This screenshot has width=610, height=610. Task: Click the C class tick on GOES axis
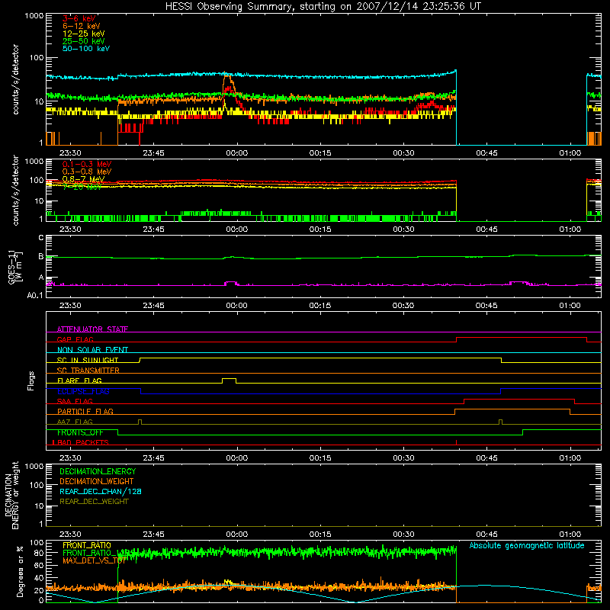[x=41, y=238]
